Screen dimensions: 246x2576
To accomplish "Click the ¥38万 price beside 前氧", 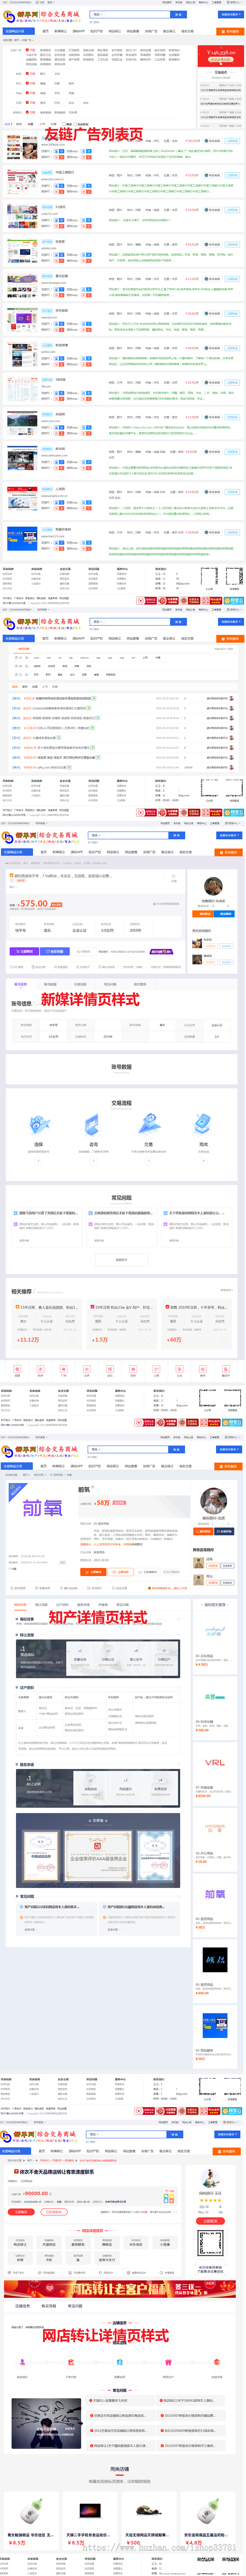I will click(103, 1503).
